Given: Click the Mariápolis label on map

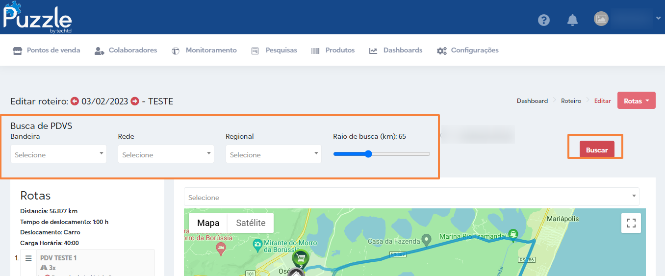Looking at the screenshot, I should click(x=563, y=218).
